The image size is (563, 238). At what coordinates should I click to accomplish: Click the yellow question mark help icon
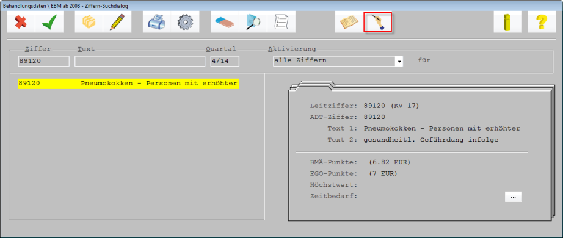542,22
